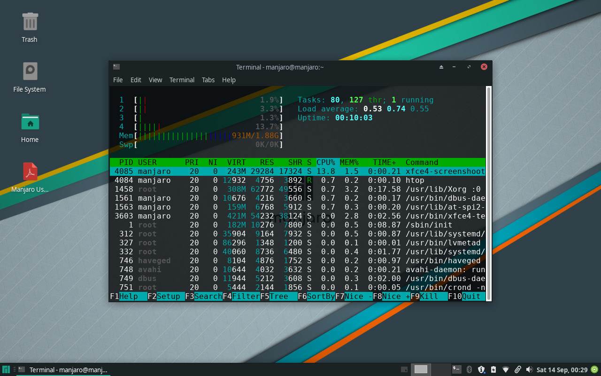Click the volume speaker tray icon

pos(530,369)
